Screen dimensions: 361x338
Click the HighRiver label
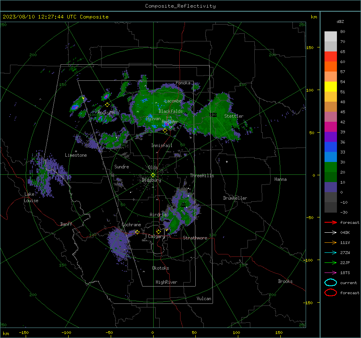click(166, 282)
